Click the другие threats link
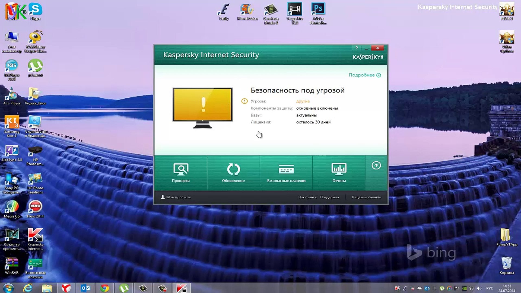Screen dimensions: 521x293 pos(303,101)
